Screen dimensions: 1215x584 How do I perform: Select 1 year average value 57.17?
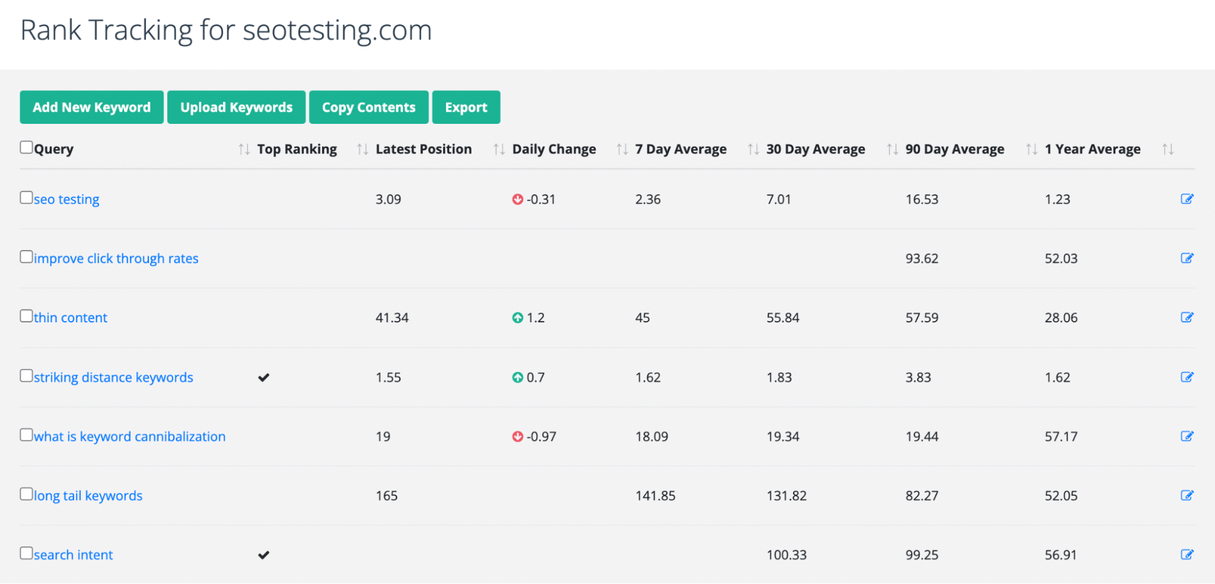pos(1061,436)
